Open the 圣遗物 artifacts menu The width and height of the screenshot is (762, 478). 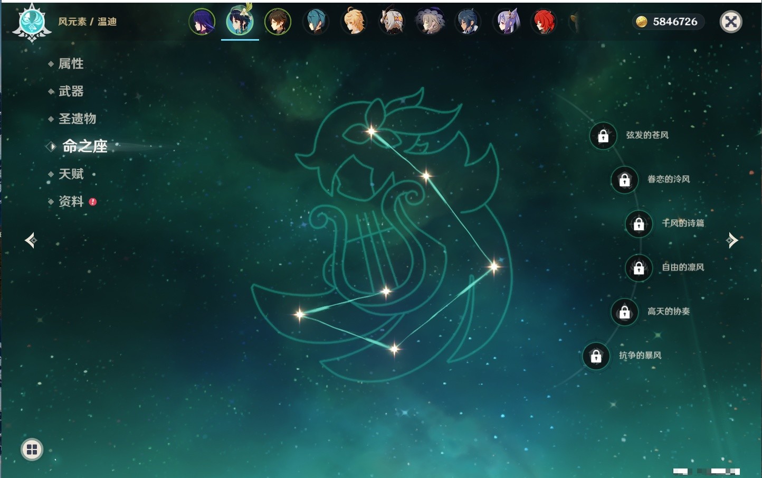[x=77, y=119]
